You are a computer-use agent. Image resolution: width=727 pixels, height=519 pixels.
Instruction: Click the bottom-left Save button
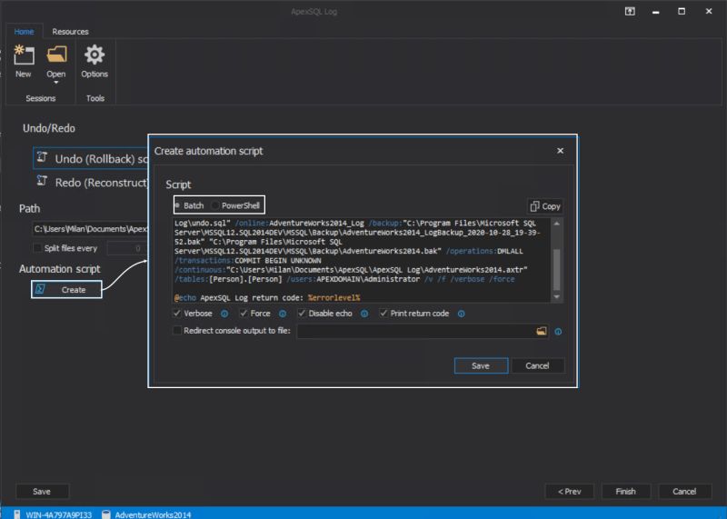pyautogui.click(x=42, y=491)
